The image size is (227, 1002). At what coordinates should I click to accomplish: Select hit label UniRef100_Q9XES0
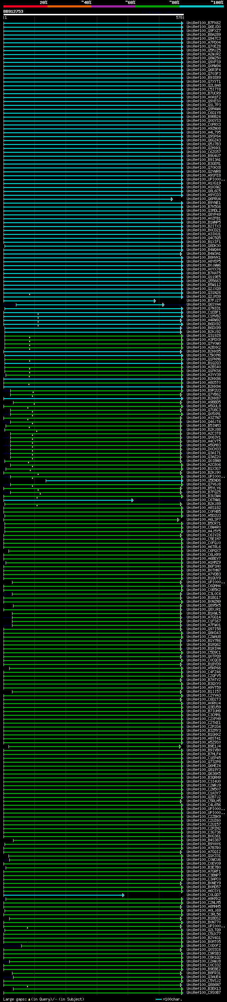click(204, 101)
